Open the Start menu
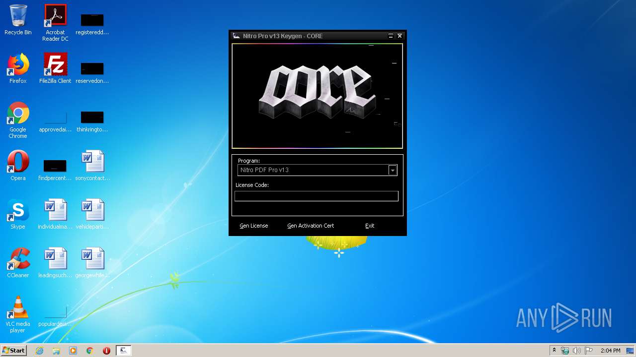Image resolution: width=636 pixels, height=357 pixels. point(13,351)
